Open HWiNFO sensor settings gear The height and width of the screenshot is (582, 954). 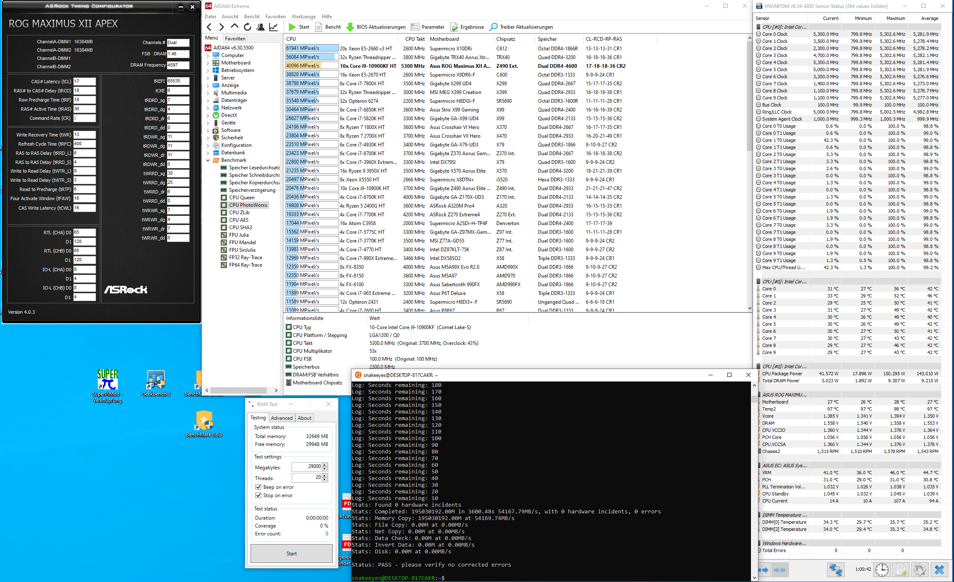pos(920,570)
